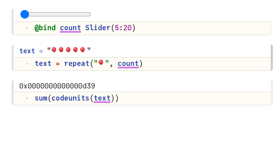Viewport: 274px width, 145px height.
Task: Click the balloon emoji inside the repeat string
Action: 101,63
